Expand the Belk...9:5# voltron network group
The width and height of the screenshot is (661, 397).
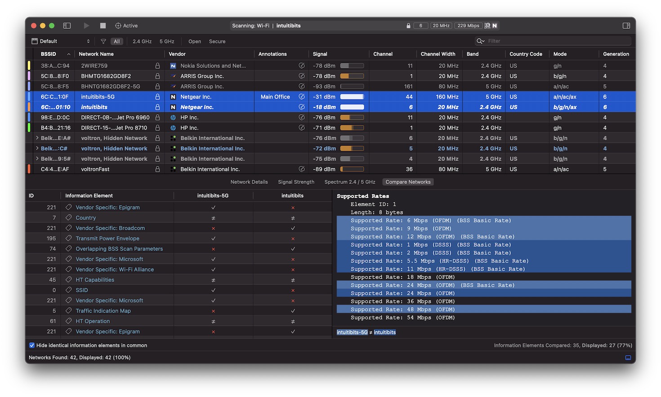tap(37, 159)
